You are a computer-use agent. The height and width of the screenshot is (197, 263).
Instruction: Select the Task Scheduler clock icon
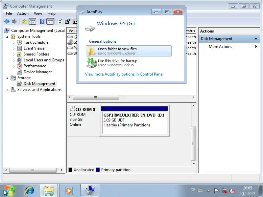pyautogui.click(x=19, y=42)
